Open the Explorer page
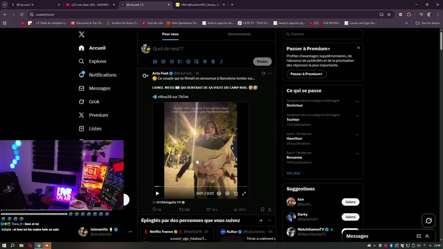Image resolution: width=443 pixels, height=249 pixels. tap(93, 61)
